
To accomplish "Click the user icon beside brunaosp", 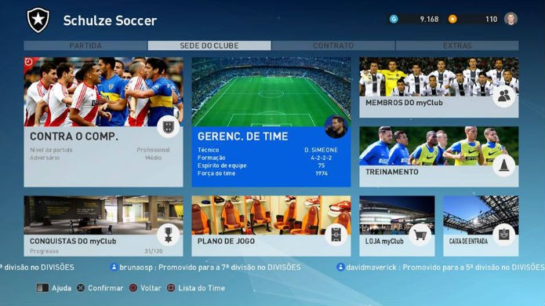I will (114, 267).
